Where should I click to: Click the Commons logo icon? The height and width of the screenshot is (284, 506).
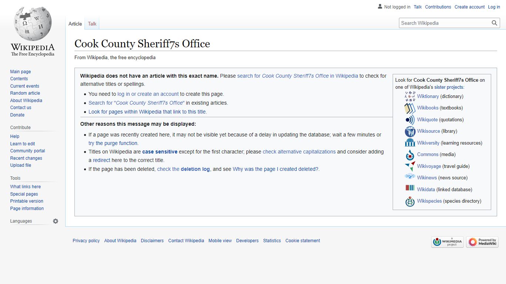(x=410, y=155)
